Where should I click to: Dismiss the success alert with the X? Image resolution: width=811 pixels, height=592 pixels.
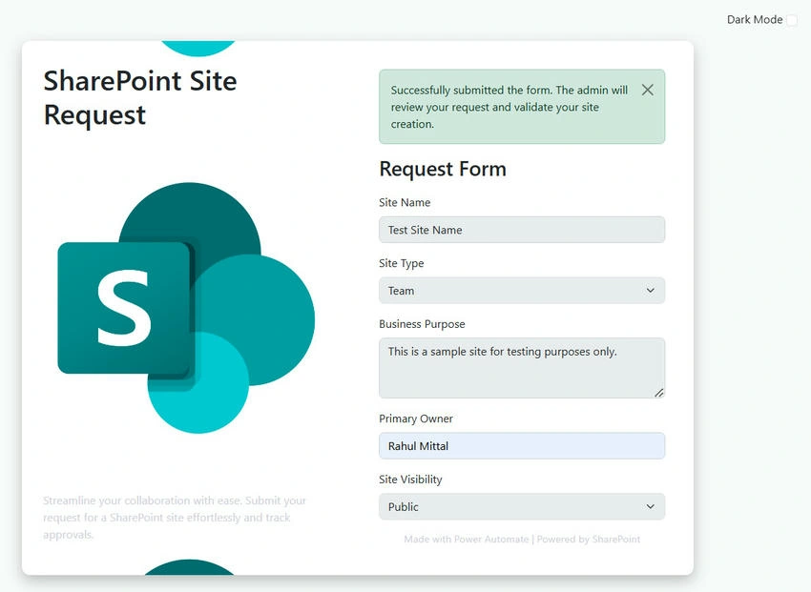tap(647, 90)
